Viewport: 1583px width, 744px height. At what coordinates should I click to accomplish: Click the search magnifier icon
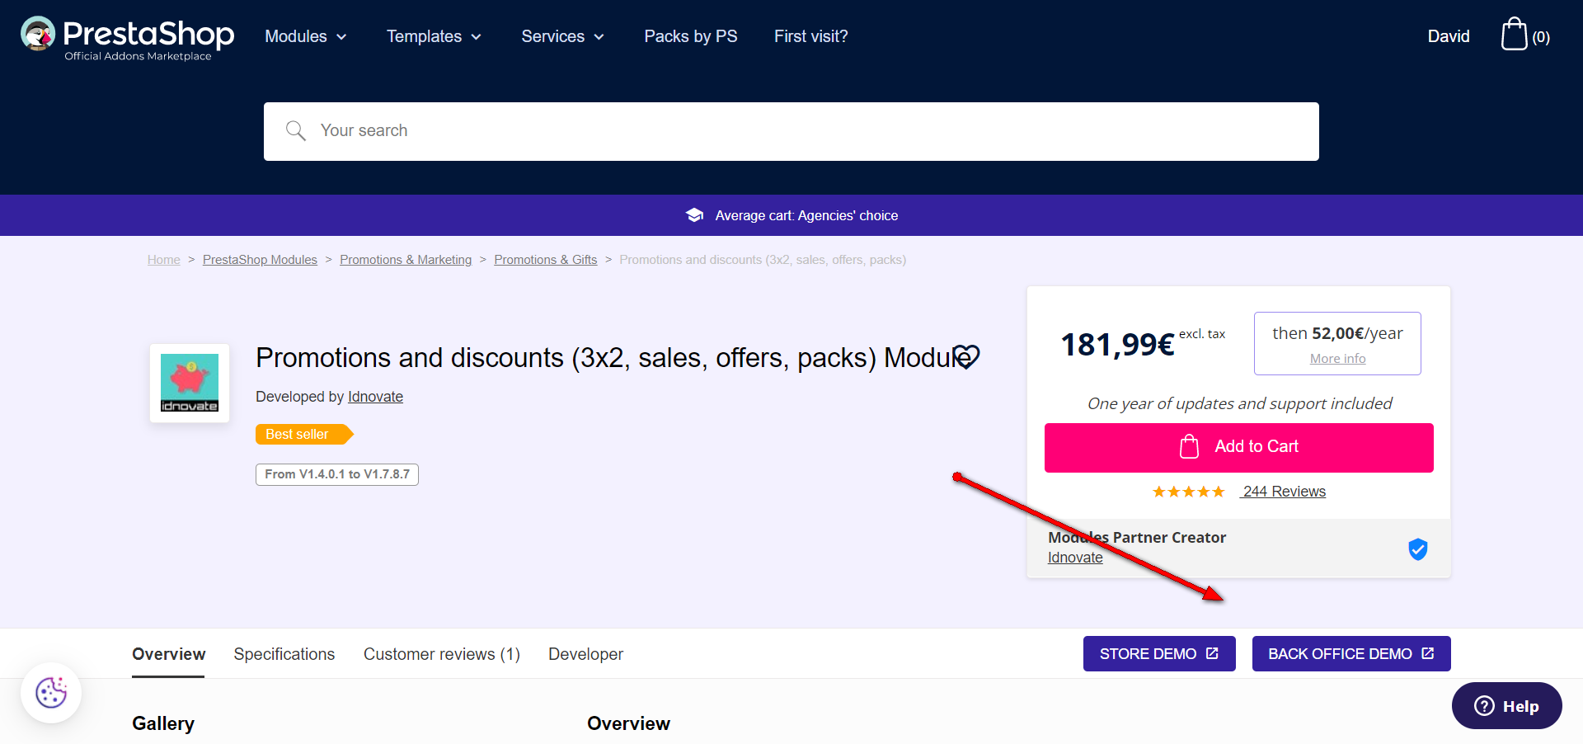click(x=295, y=130)
